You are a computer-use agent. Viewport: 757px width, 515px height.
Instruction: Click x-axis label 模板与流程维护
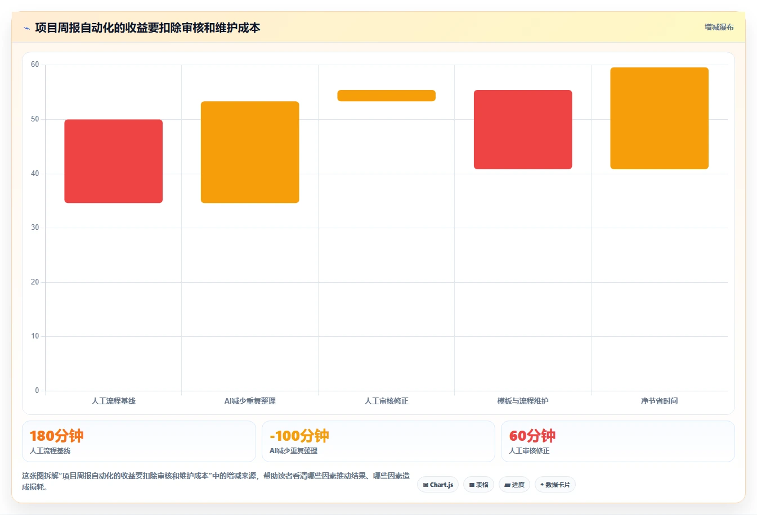(x=523, y=401)
